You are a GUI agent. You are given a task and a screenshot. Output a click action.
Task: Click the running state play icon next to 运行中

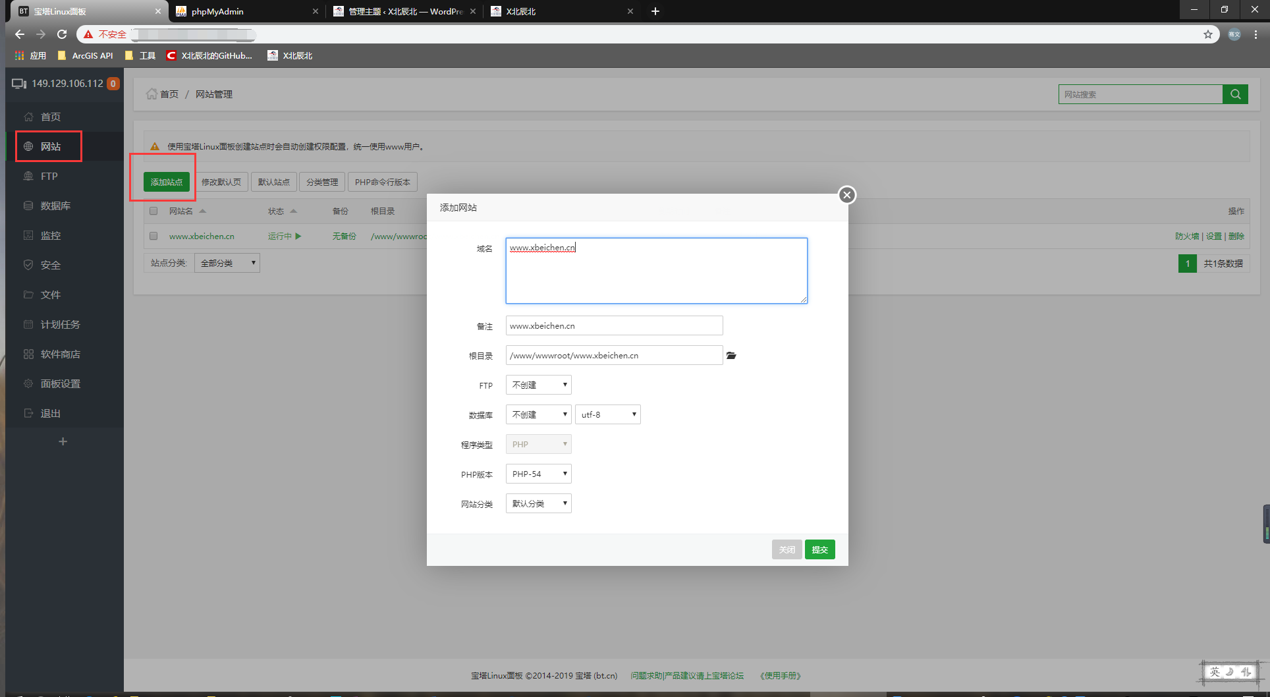pyautogui.click(x=298, y=236)
